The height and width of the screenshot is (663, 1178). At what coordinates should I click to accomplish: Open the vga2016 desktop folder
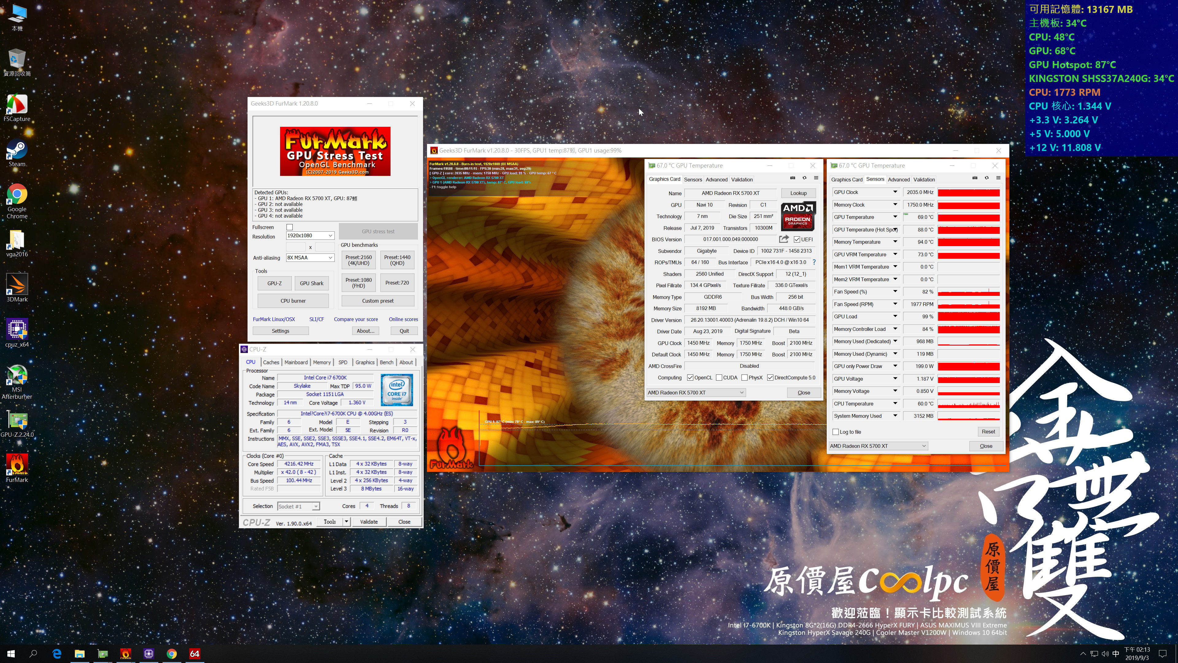[17, 243]
